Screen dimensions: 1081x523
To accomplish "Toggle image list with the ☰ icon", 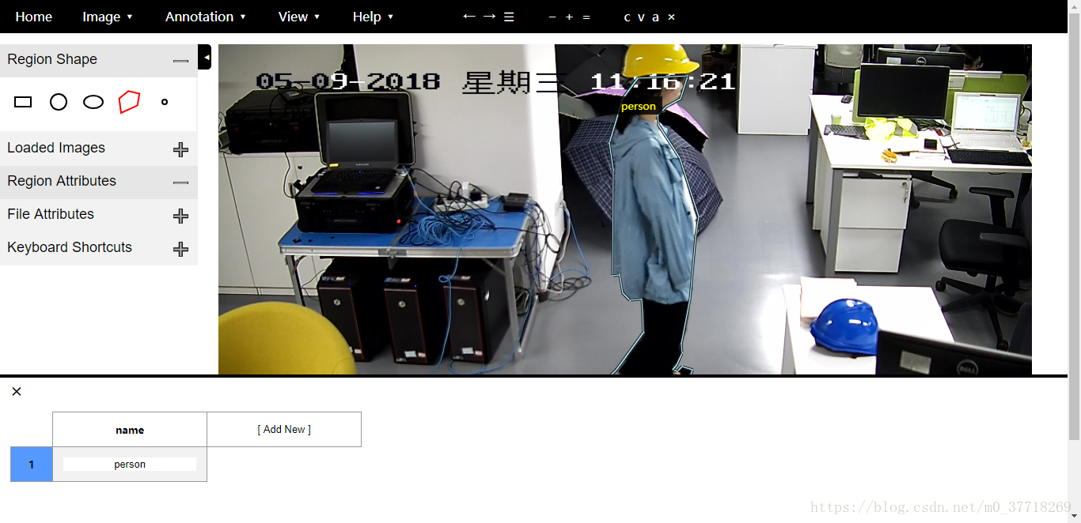I will coord(509,17).
